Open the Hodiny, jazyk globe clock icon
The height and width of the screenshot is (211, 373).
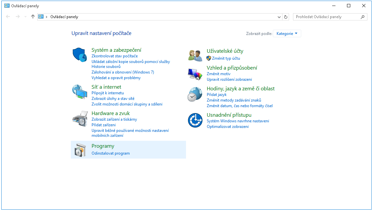(195, 94)
